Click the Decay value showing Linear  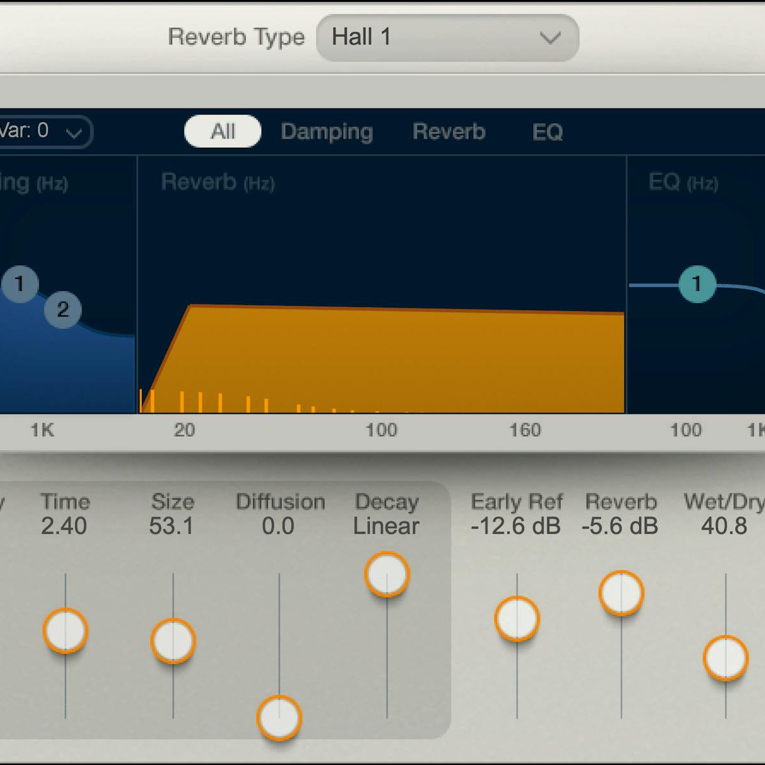point(386,525)
